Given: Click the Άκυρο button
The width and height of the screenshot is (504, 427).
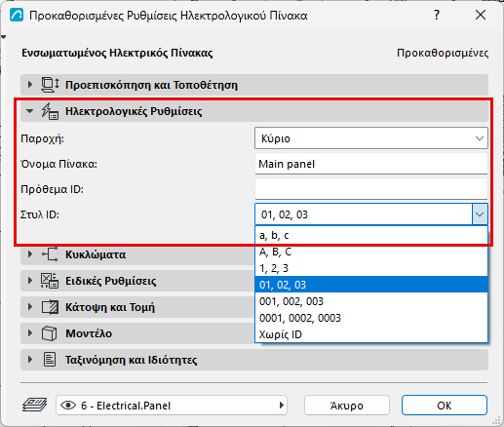Looking at the screenshot, I should (347, 406).
